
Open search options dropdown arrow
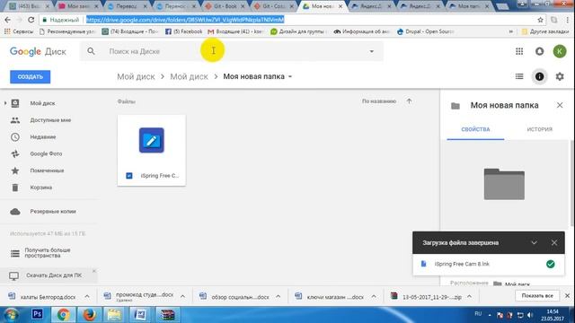[x=371, y=52]
